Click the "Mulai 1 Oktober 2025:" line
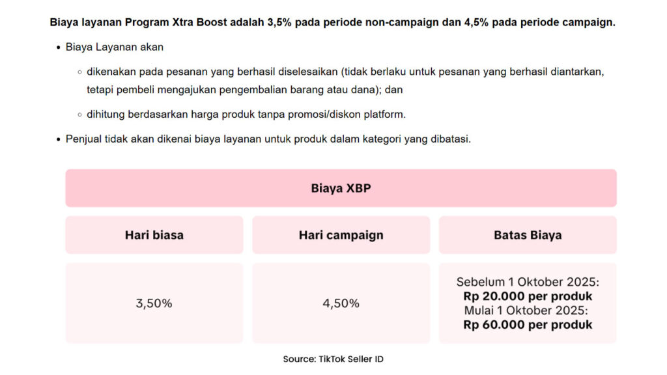Screen dimensions: 667x375 pyautogui.click(x=528, y=311)
